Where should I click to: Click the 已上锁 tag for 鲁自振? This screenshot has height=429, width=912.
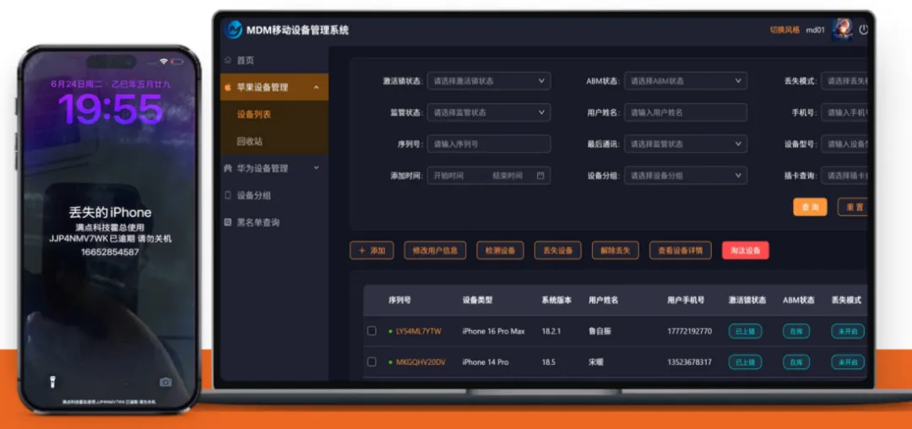coord(745,331)
